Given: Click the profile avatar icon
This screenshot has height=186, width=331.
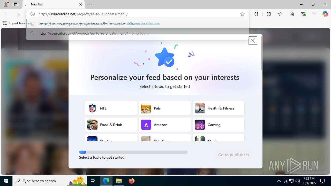Looking at the screenshot, I should point(5,4).
